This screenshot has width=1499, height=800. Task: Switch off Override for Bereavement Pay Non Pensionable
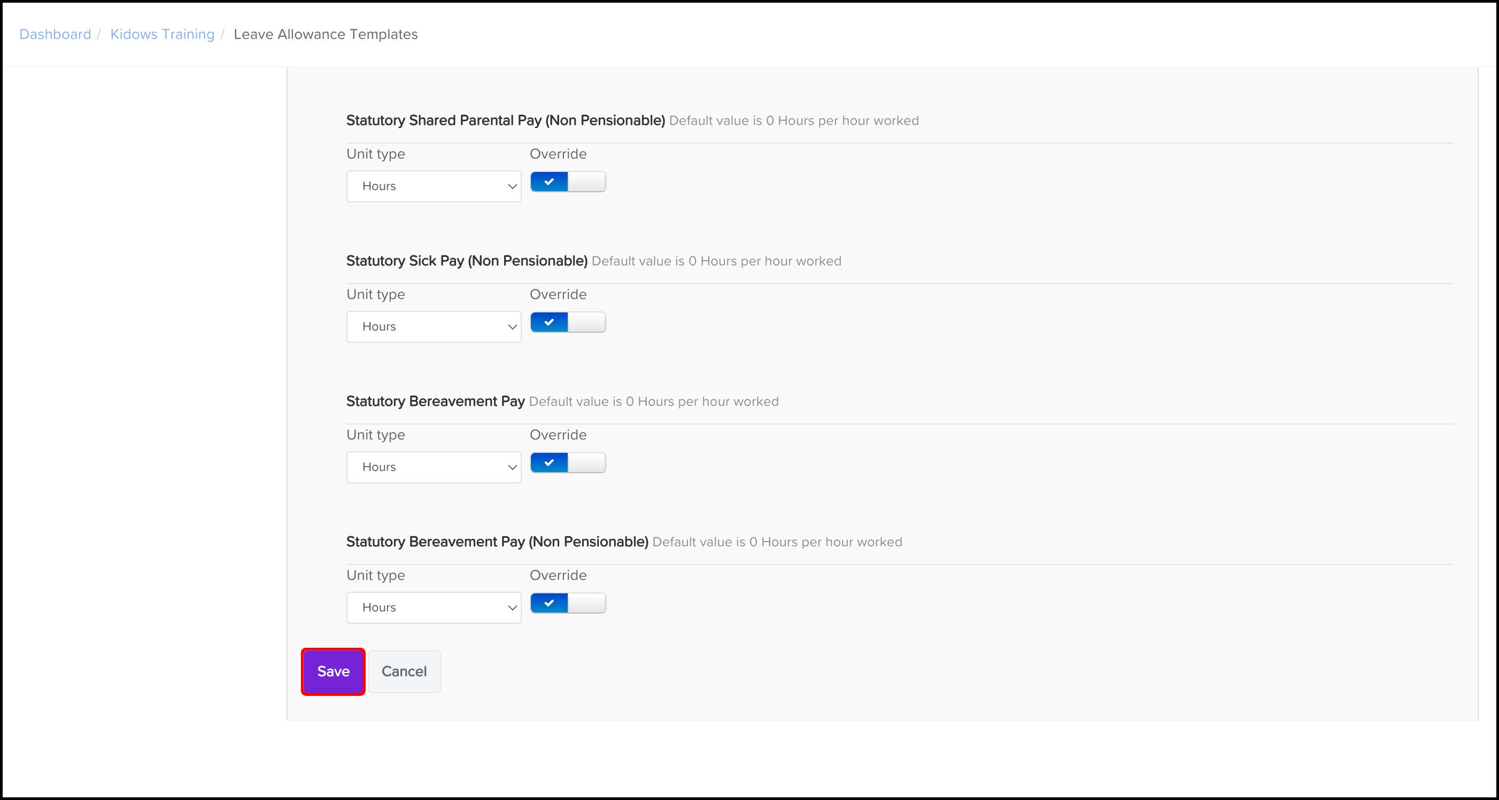(x=568, y=603)
